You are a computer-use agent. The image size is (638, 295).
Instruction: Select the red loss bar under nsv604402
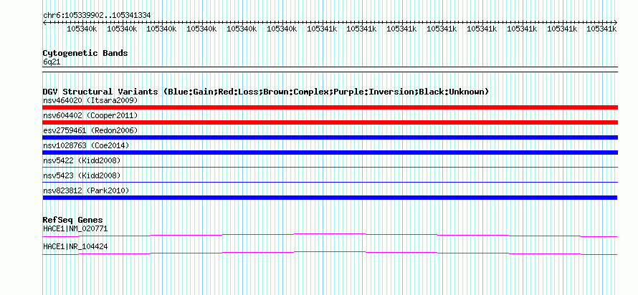point(330,122)
